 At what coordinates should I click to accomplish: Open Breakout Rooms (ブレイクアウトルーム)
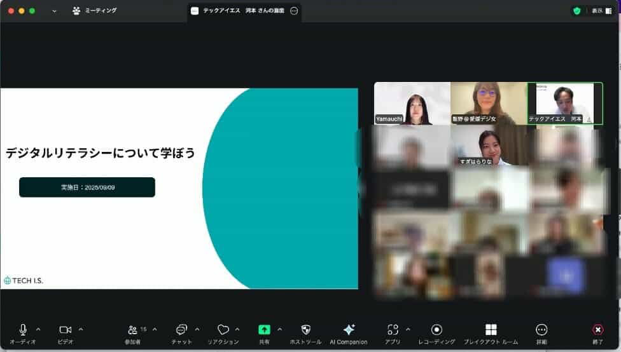pos(491,330)
